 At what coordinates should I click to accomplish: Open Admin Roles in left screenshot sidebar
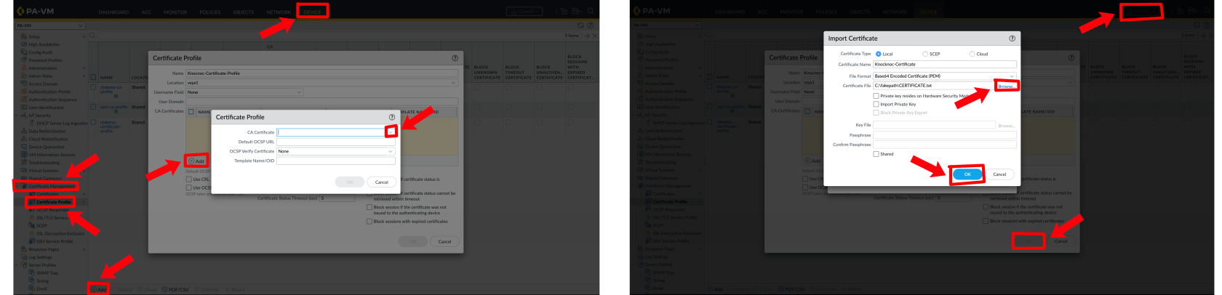click(40, 76)
